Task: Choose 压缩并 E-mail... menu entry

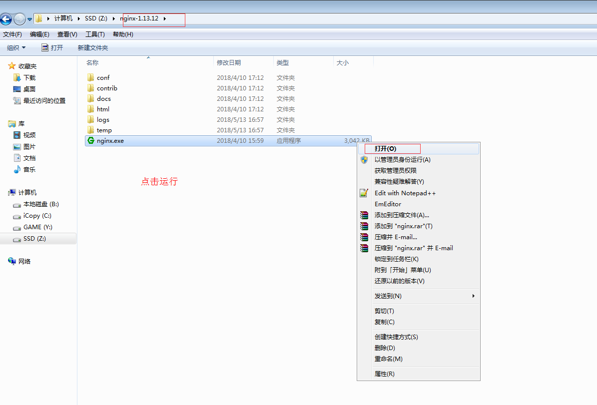Action: tap(419, 237)
